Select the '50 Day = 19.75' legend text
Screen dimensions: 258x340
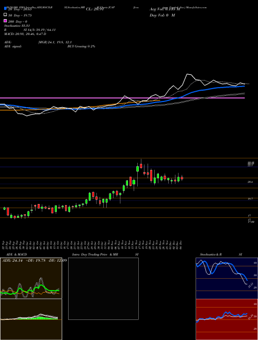click(x=20, y=15)
